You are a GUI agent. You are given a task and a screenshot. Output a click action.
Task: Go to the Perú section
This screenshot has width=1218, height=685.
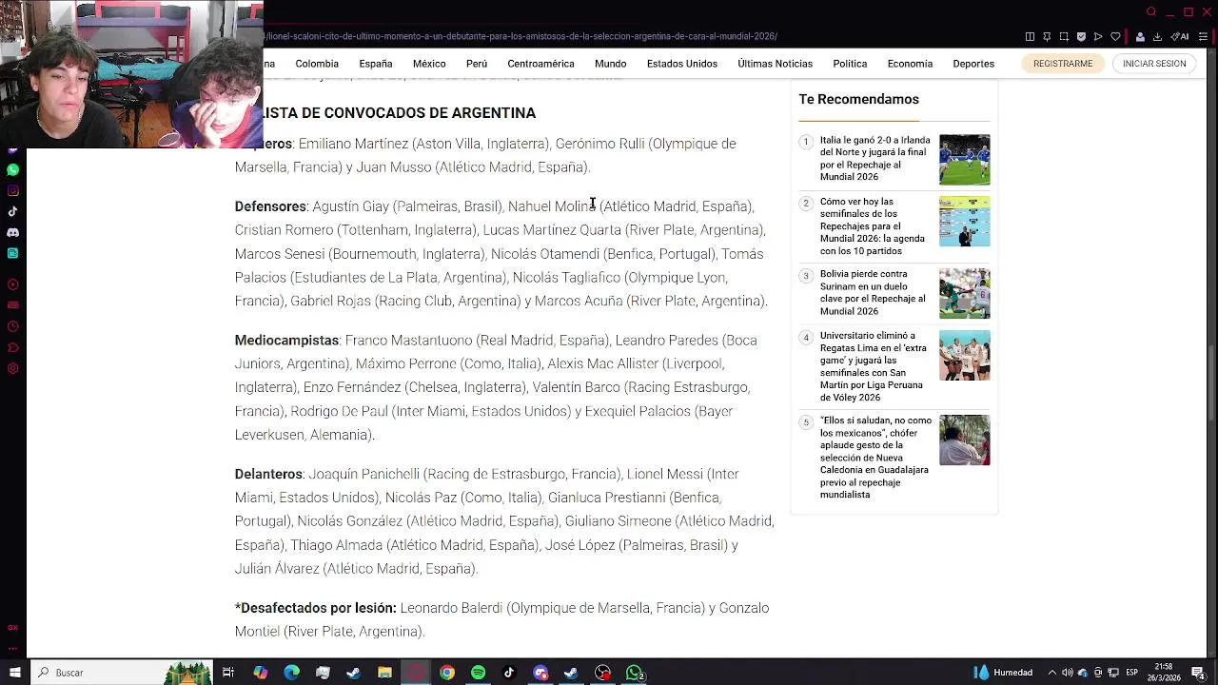point(477,64)
